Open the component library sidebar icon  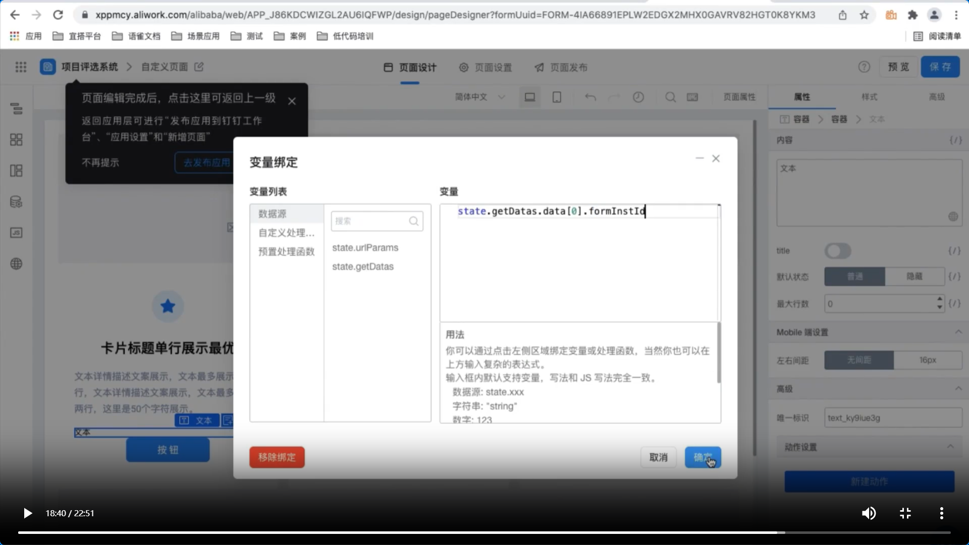16,140
